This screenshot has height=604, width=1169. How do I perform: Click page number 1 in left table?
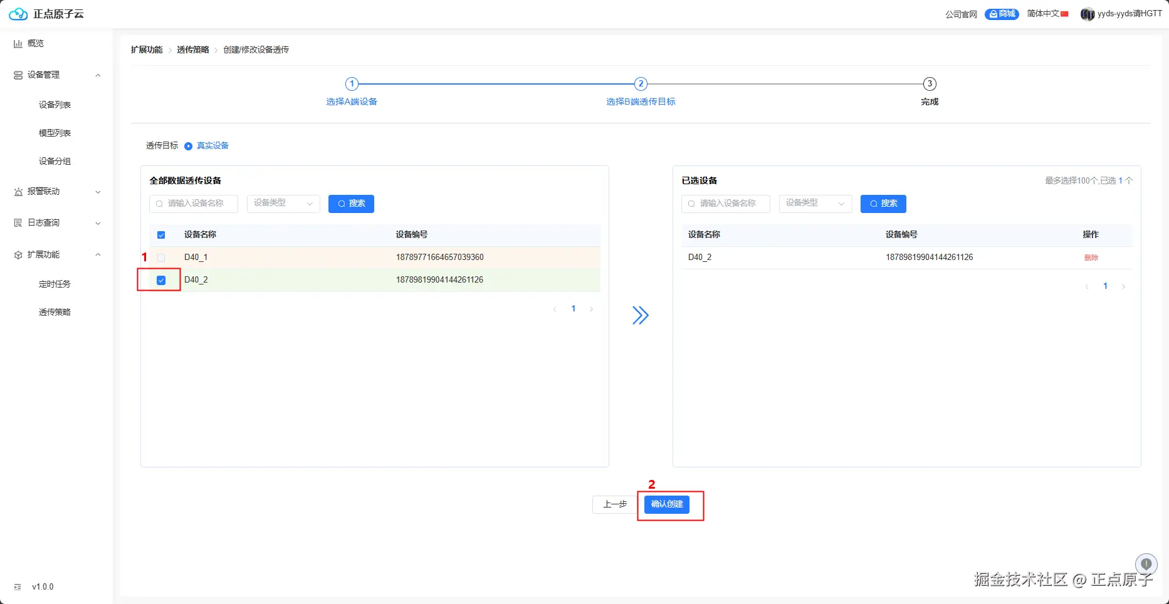(574, 309)
